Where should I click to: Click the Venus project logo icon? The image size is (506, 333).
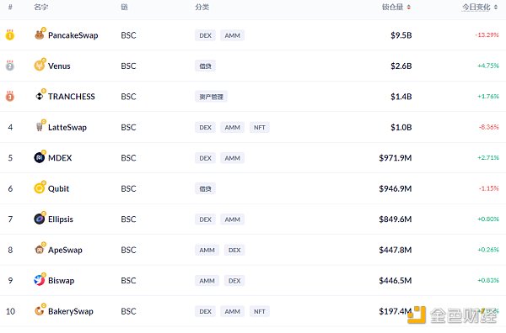40,66
